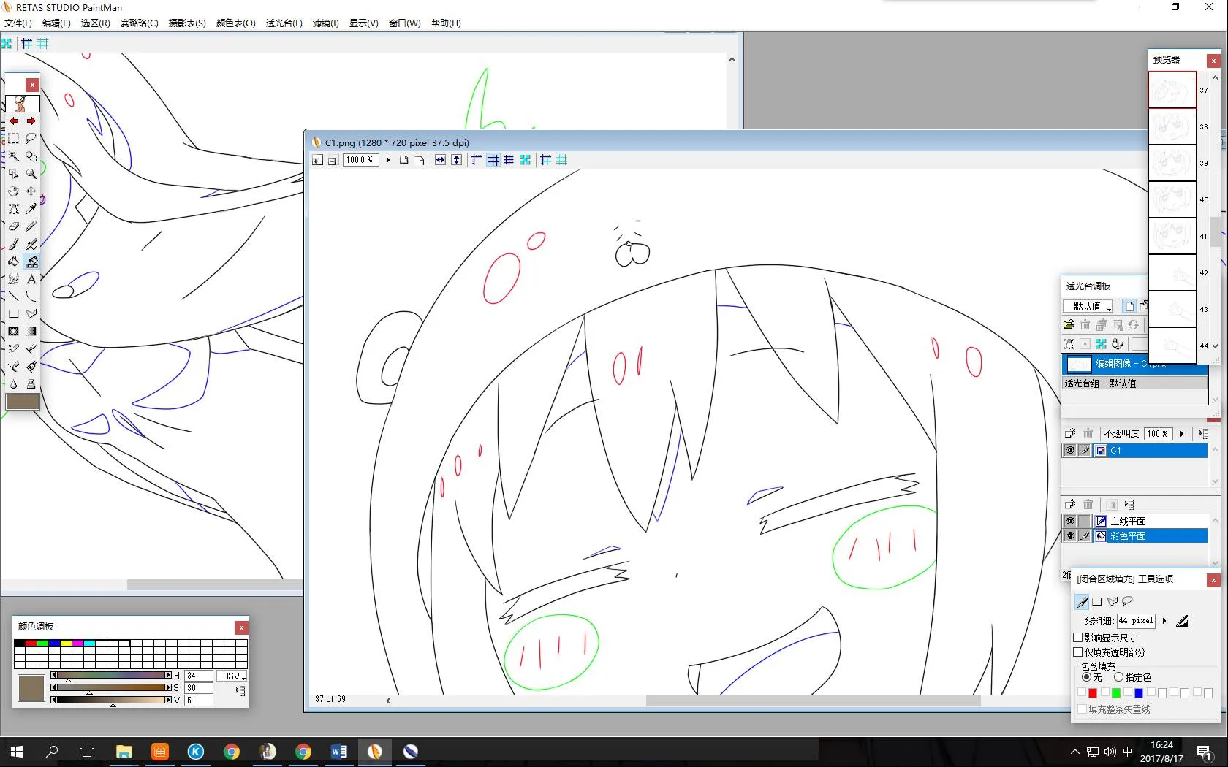This screenshot has height=767, width=1228.
Task: Toggle checkbox before red swatch in fill options
Action: tap(1082, 692)
